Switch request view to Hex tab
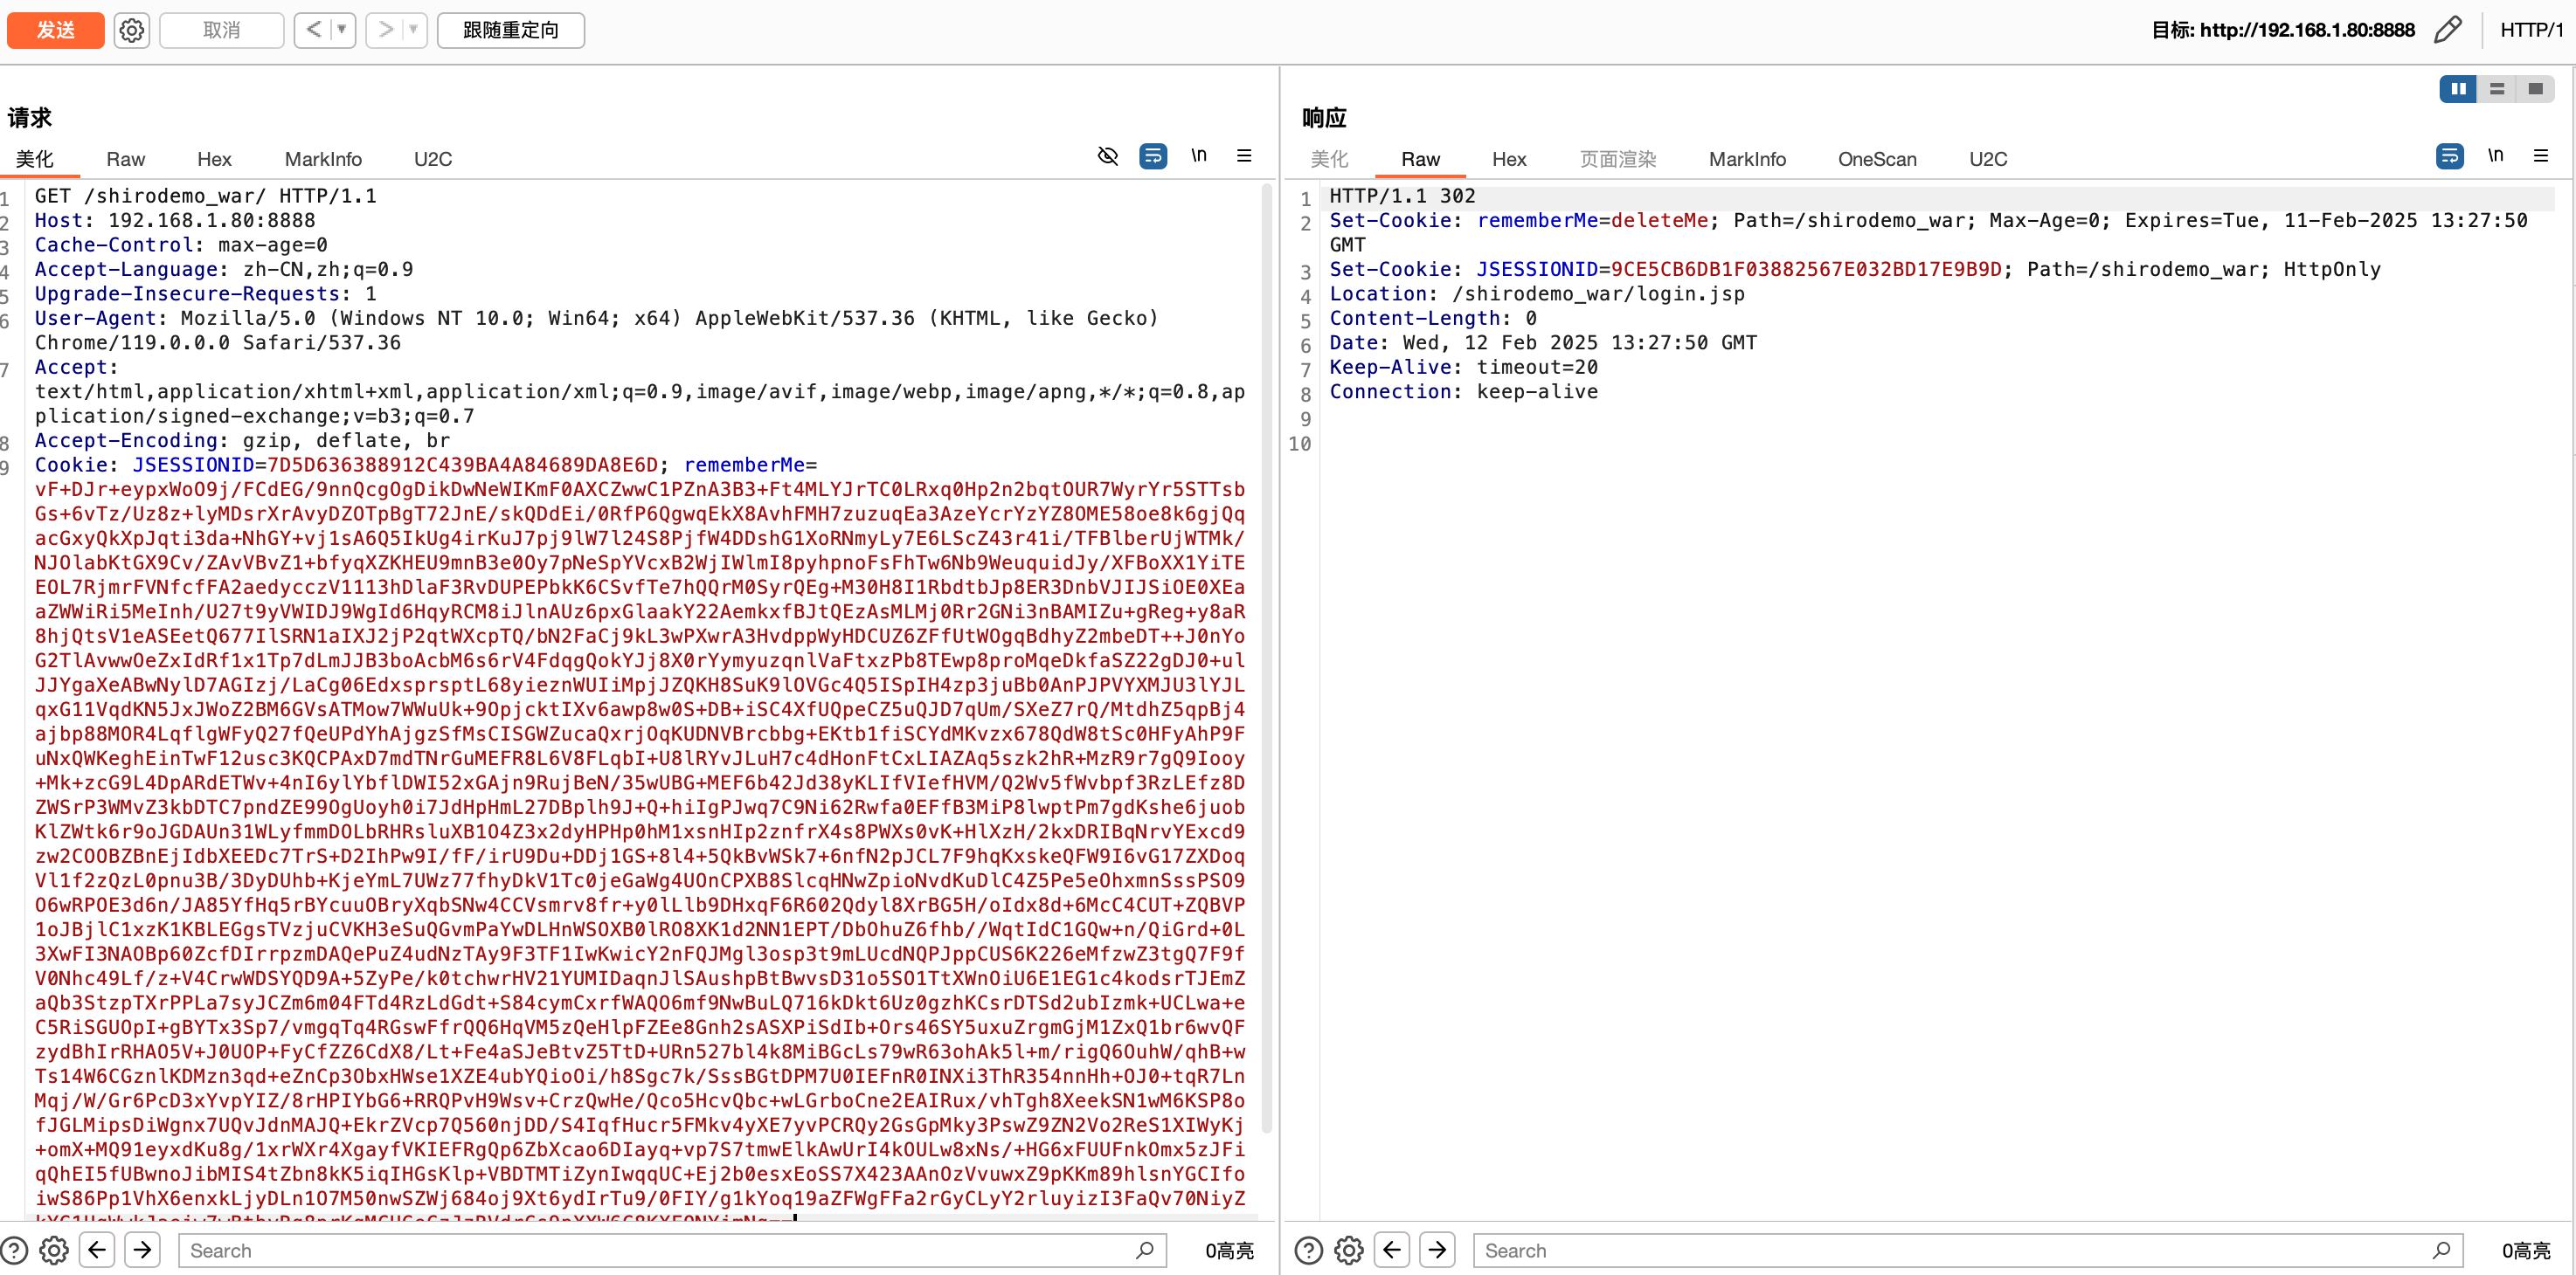The image size is (2576, 1275). pos(214,159)
